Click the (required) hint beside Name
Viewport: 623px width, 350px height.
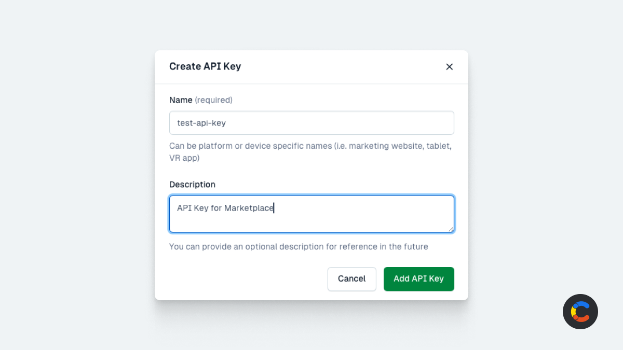(x=213, y=100)
